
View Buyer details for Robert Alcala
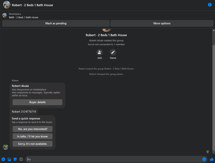[37, 102]
